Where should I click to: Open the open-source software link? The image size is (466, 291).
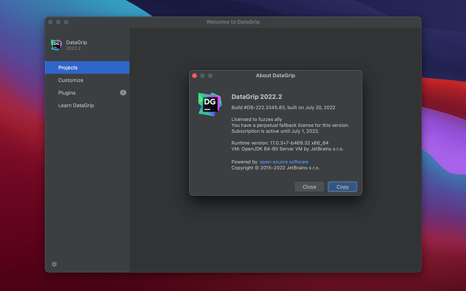(x=284, y=162)
